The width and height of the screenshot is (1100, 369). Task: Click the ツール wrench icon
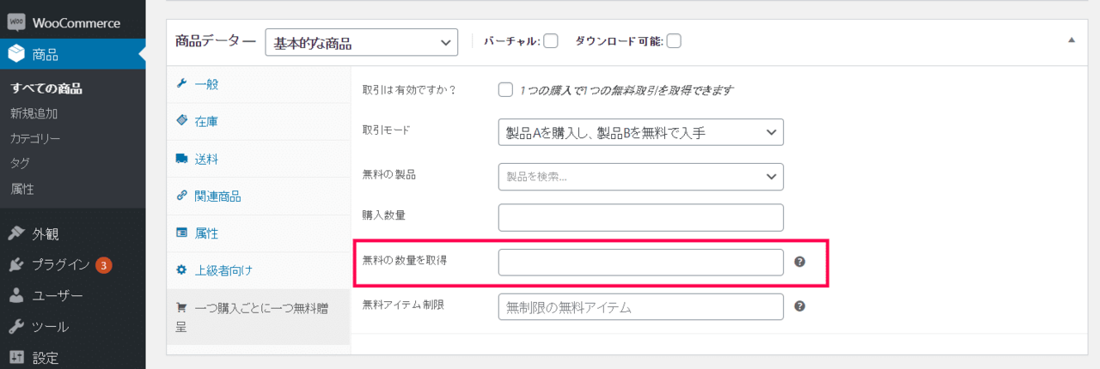(x=16, y=327)
